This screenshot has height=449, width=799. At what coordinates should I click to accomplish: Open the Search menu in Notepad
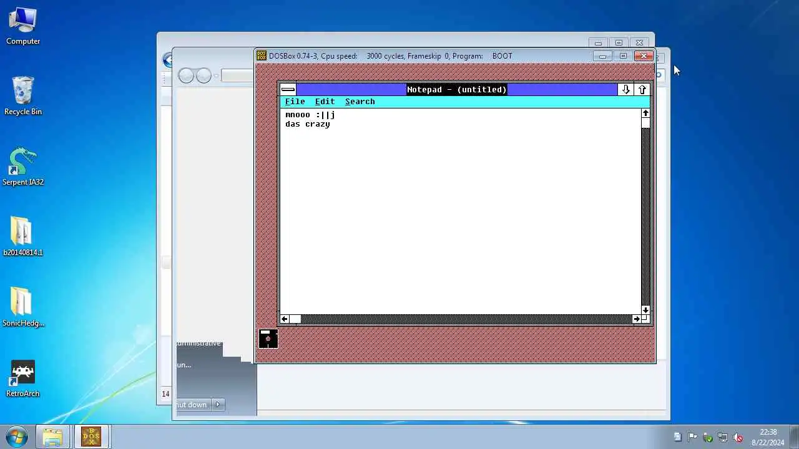(x=360, y=101)
